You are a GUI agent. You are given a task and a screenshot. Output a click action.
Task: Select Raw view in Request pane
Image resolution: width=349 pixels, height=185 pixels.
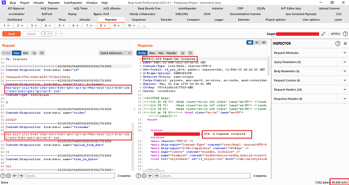point(17,53)
